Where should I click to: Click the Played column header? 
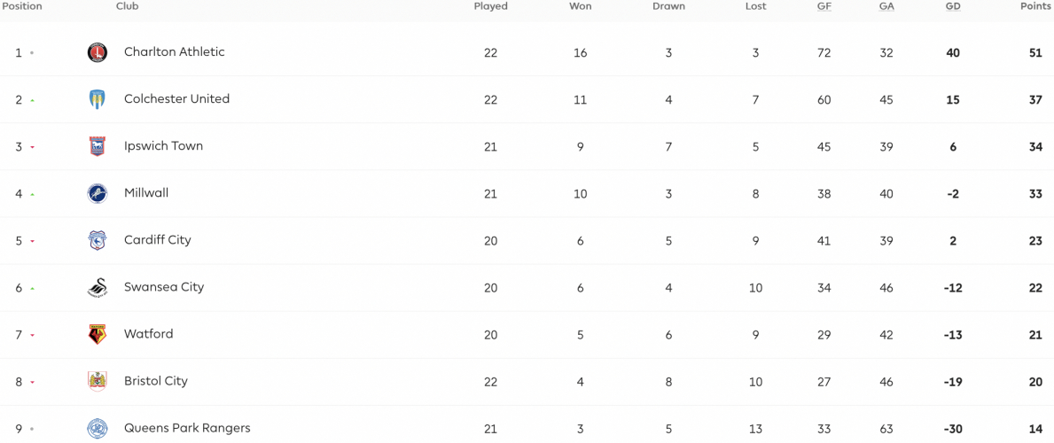(491, 7)
